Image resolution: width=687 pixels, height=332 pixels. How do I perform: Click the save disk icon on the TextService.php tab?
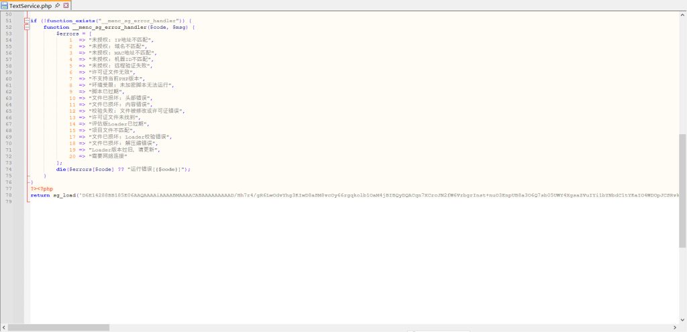point(5,5)
